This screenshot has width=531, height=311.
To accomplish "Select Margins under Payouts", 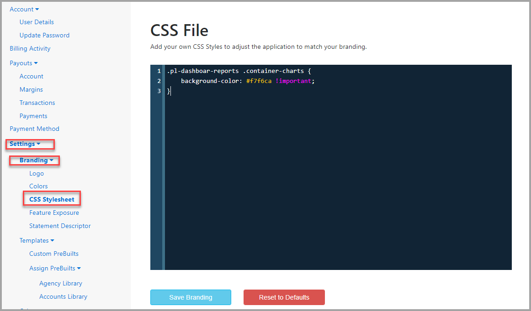I will click(x=31, y=89).
